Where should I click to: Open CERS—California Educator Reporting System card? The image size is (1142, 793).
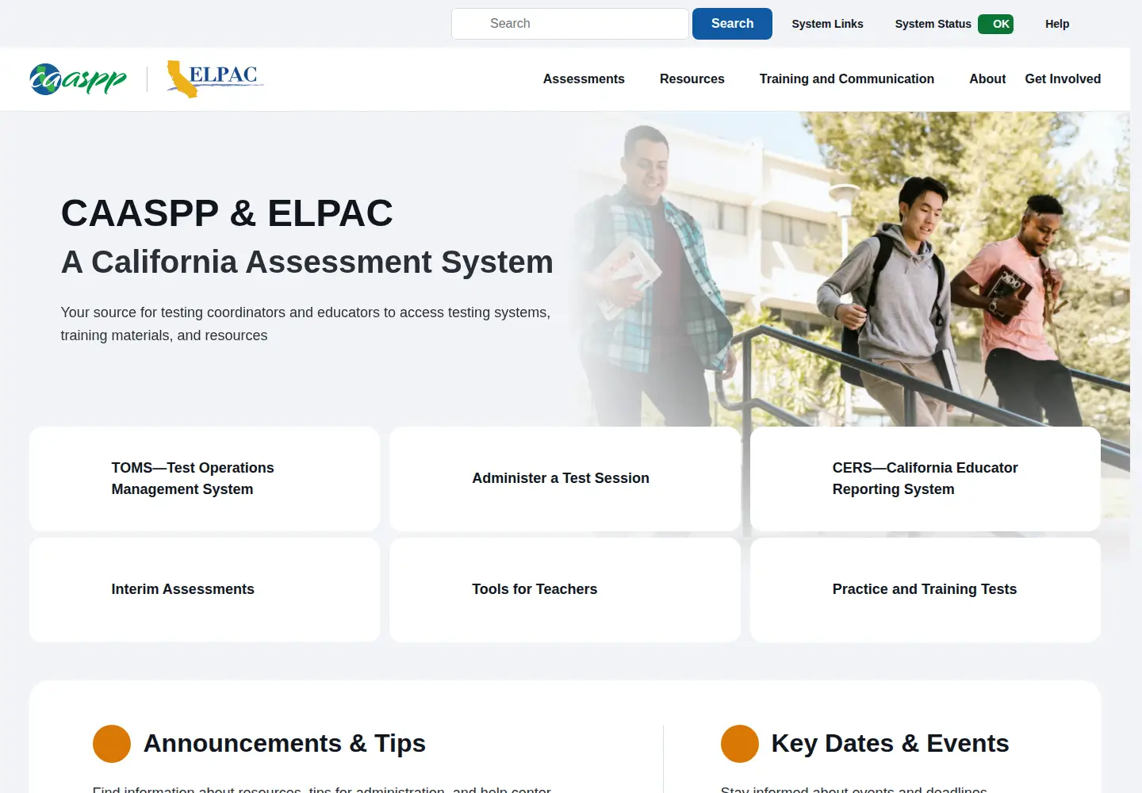pos(925,479)
